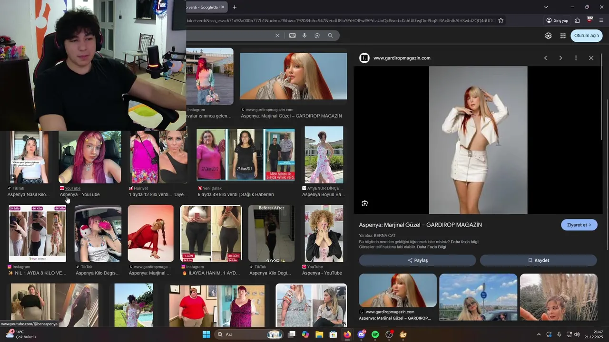Image resolution: width=609 pixels, height=342 pixels.
Task: Open File Explorer from the taskbar
Action: click(319, 334)
